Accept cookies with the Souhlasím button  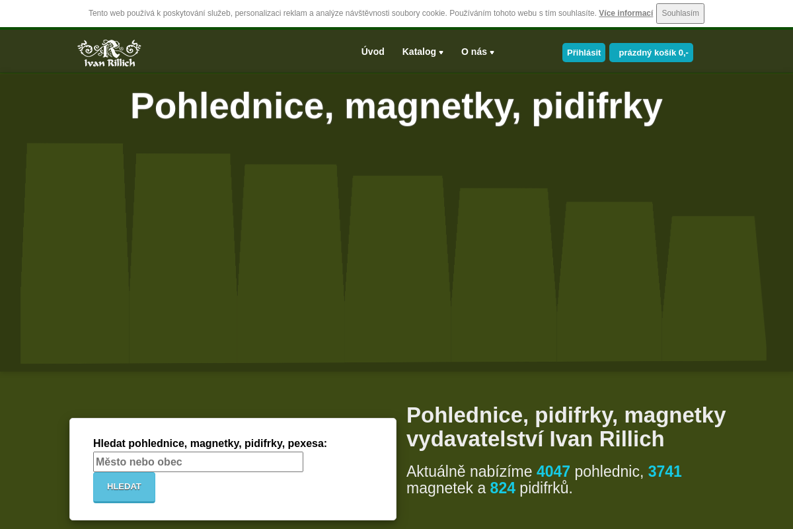tap(680, 13)
